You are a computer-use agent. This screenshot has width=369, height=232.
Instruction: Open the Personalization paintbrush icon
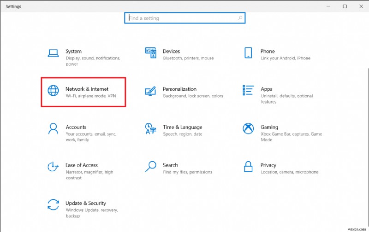point(150,90)
